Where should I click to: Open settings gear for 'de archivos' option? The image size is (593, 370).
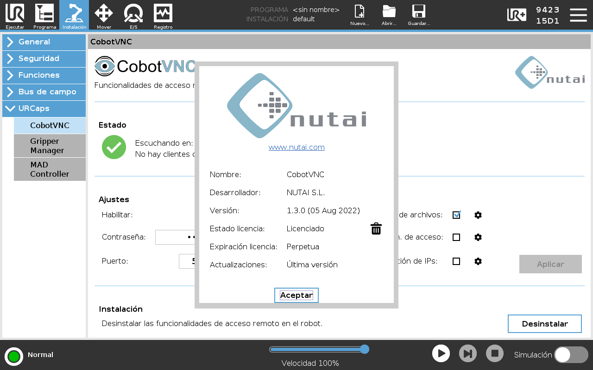pos(478,215)
